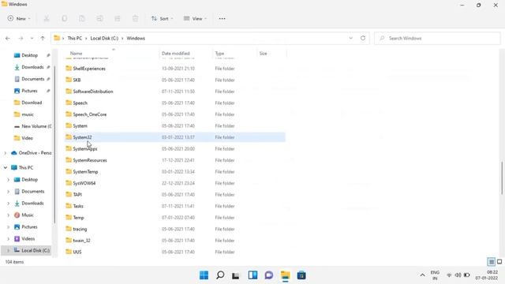This screenshot has width=505, height=284.
Task: Select the twain_32 folder
Action: pos(81,241)
